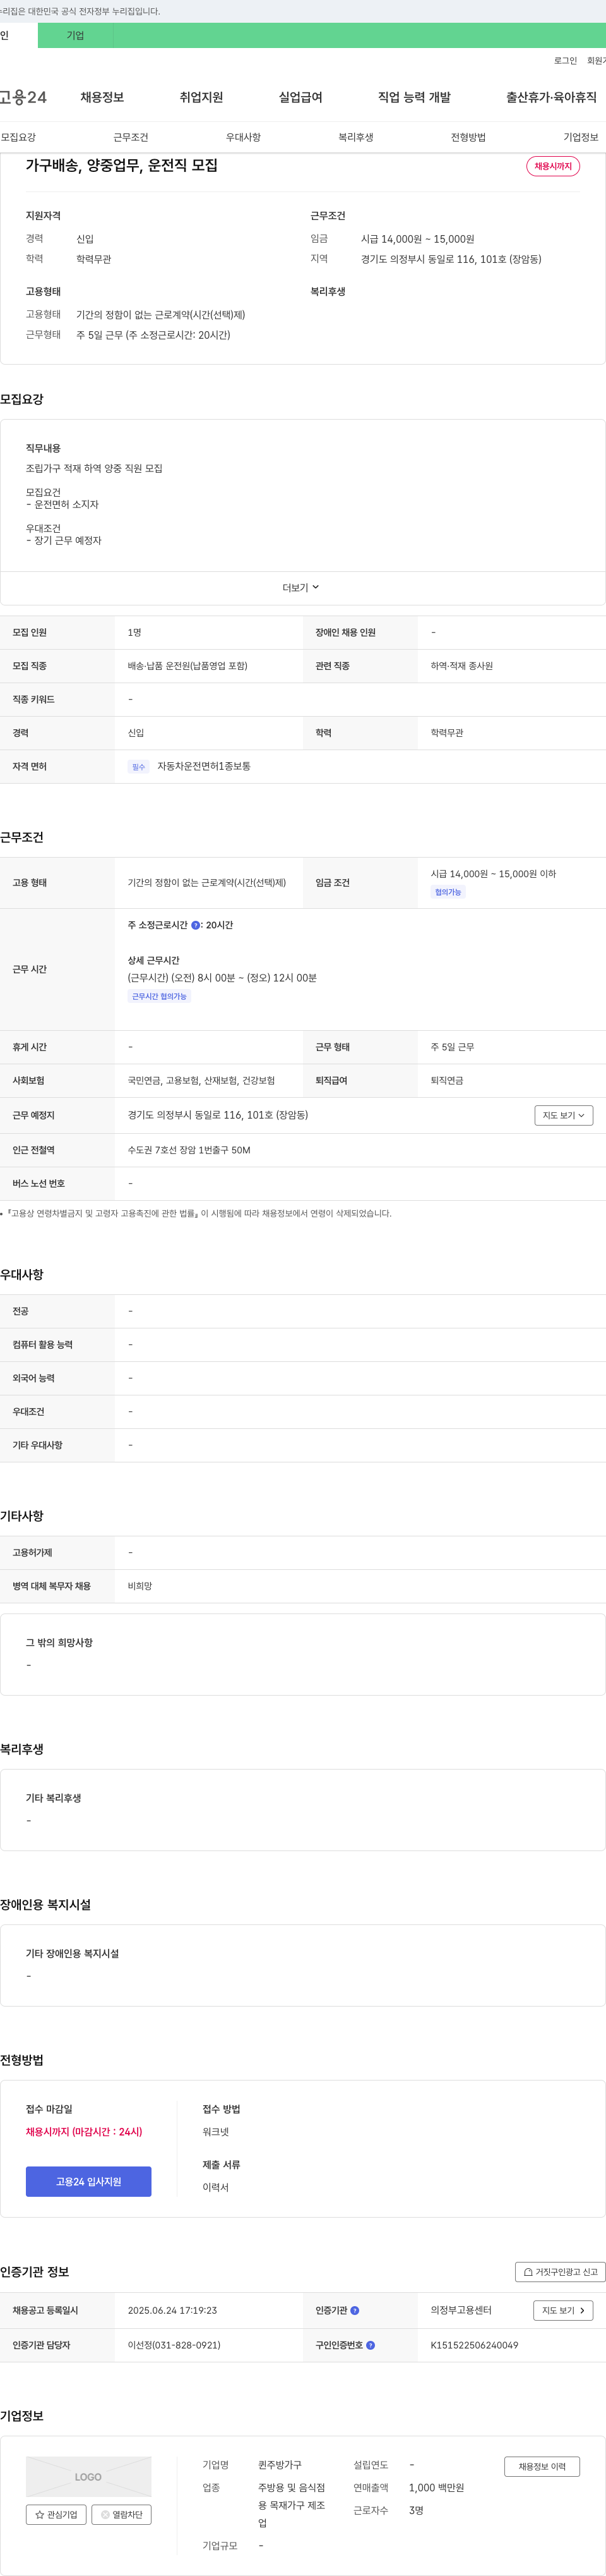Open the 고용24 logo home link
The height and width of the screenshot is (2576, 606).
point(22,97)
